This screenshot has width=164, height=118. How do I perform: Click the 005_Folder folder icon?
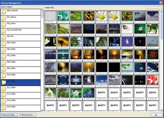4,44
